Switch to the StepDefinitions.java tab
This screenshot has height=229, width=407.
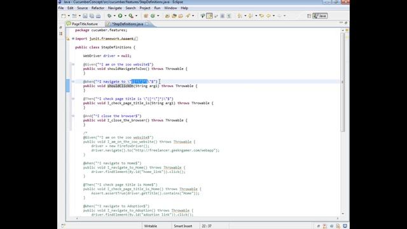[127, 24]
